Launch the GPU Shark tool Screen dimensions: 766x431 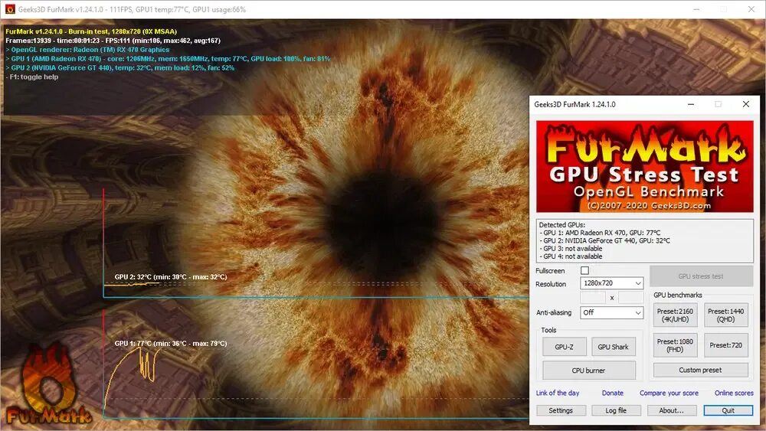click(x=614, y=347)
